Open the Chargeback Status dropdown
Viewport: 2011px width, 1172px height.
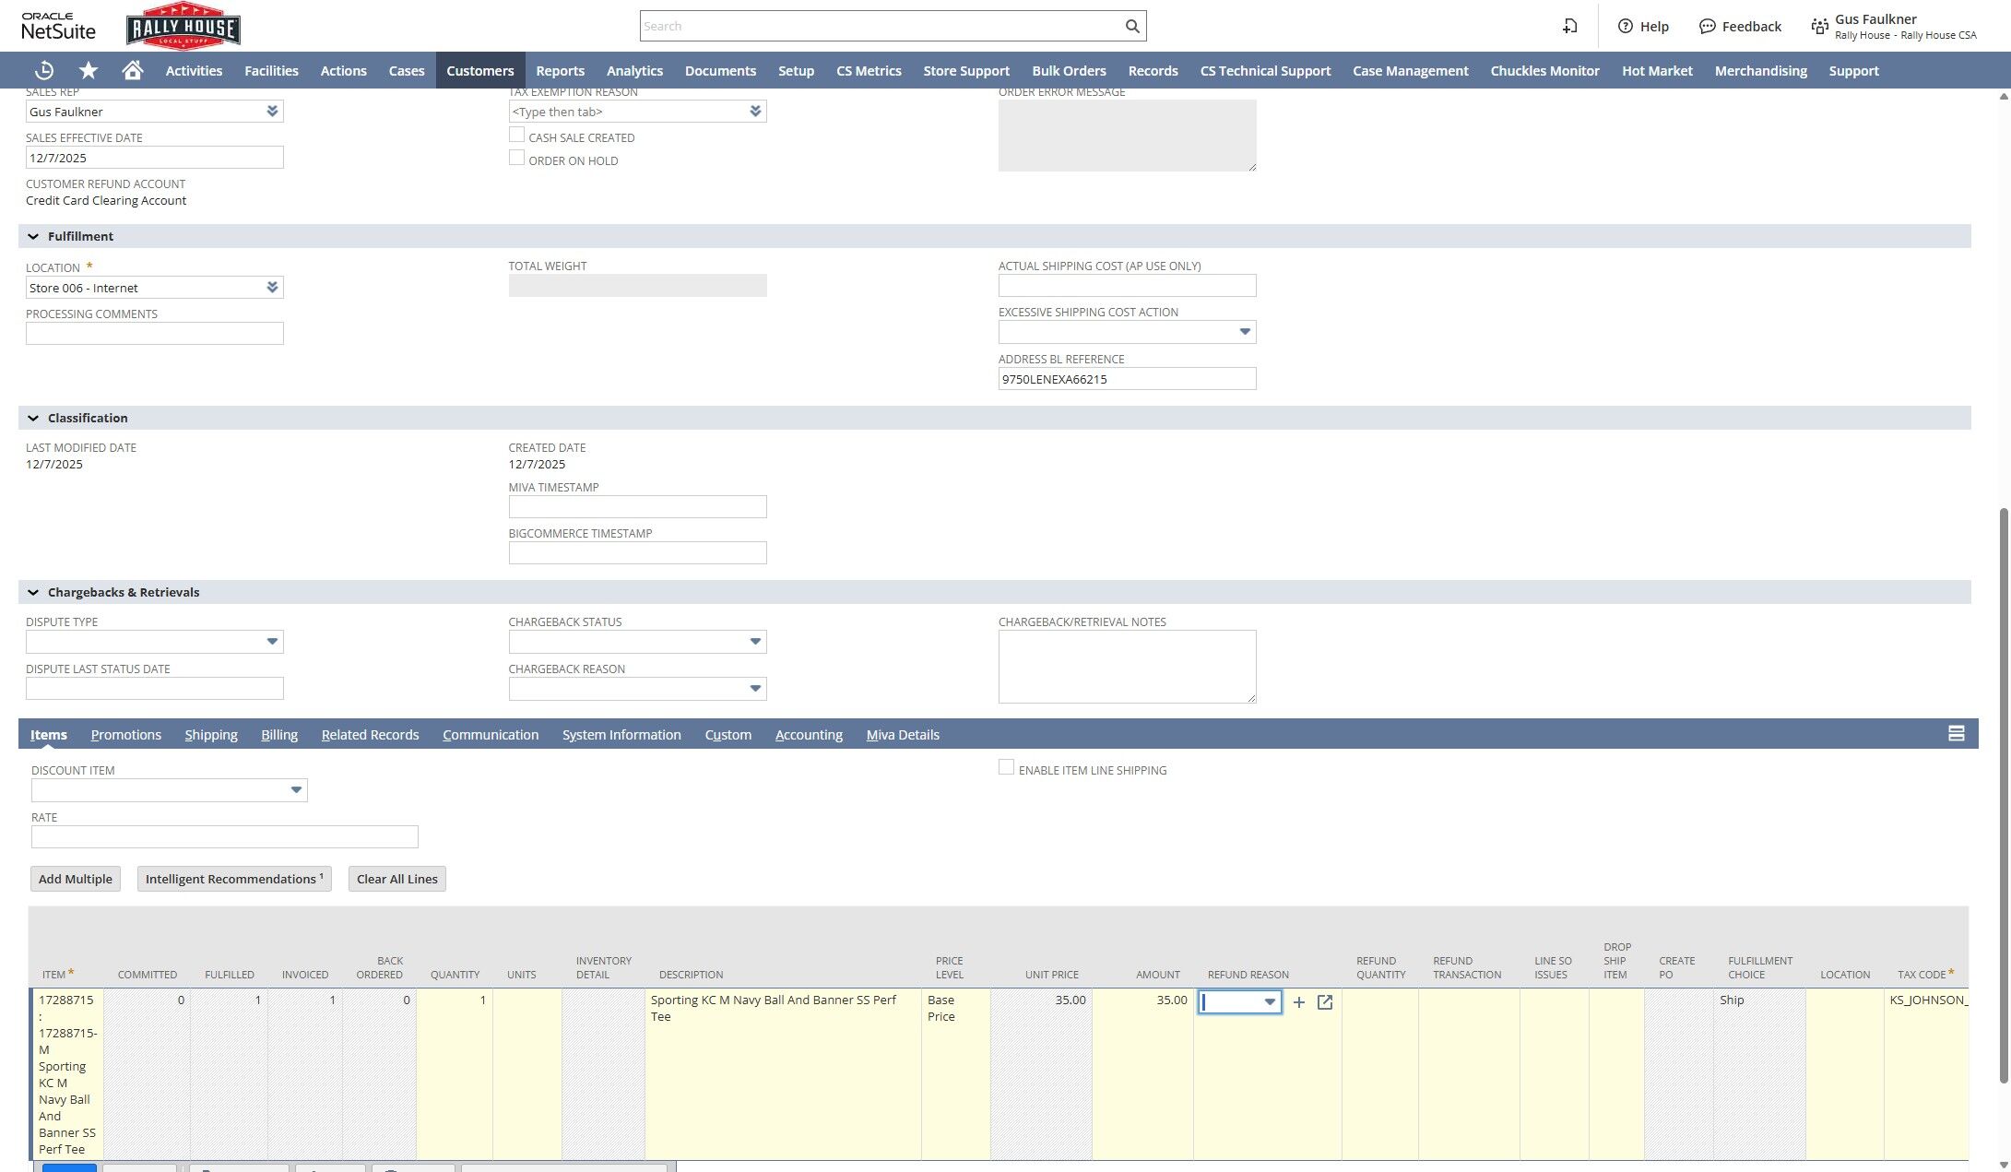click(755, 642)
